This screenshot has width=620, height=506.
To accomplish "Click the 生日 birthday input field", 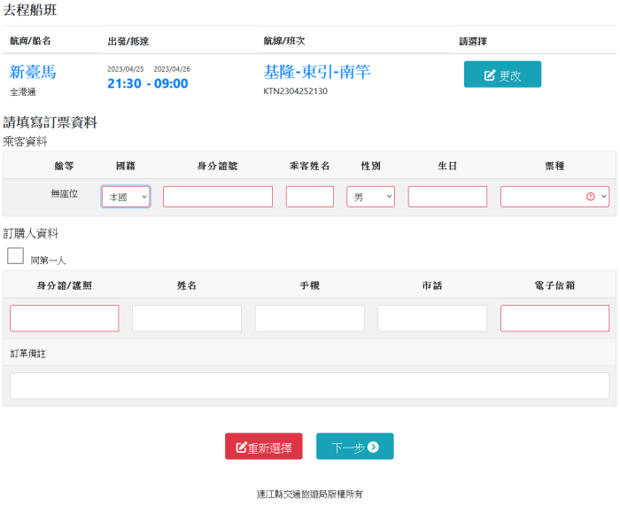I will (447, 197).
